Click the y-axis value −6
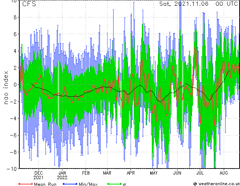 13,135
